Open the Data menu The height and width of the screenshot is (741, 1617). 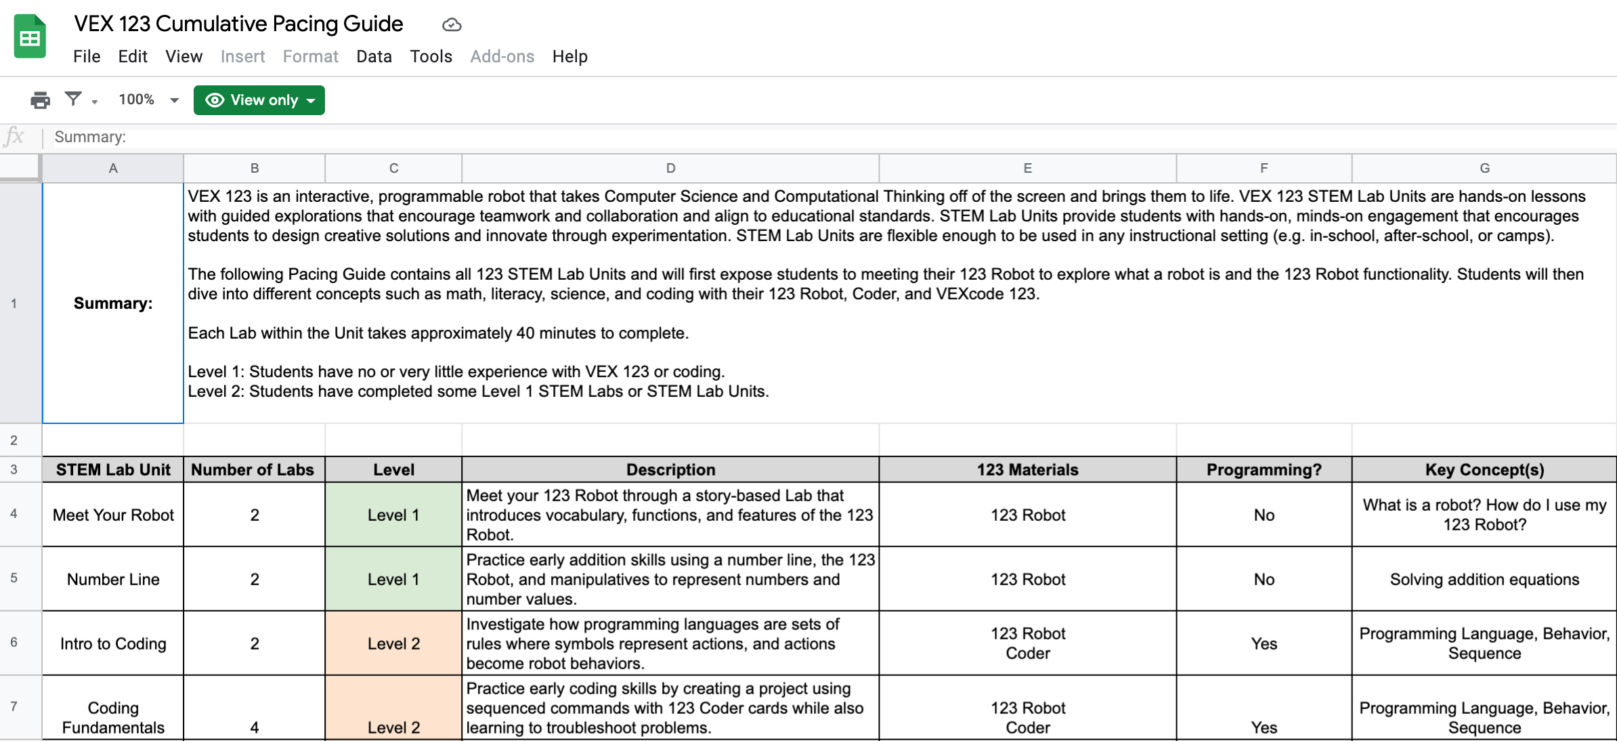click(x=373, y=56)
